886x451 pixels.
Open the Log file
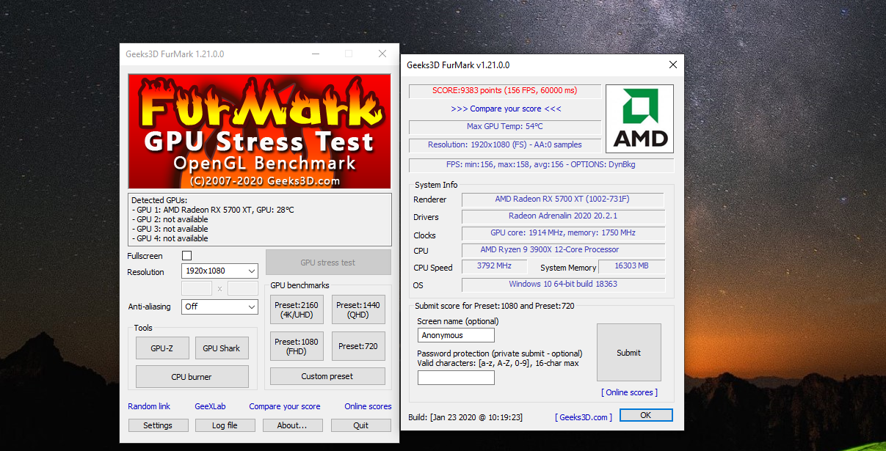(x=225, y=425)
